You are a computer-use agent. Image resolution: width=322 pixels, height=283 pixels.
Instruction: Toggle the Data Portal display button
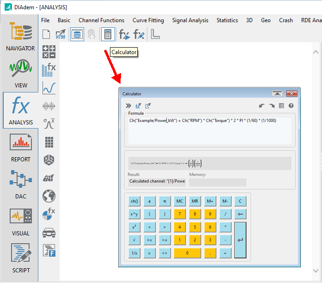(77, 35)
